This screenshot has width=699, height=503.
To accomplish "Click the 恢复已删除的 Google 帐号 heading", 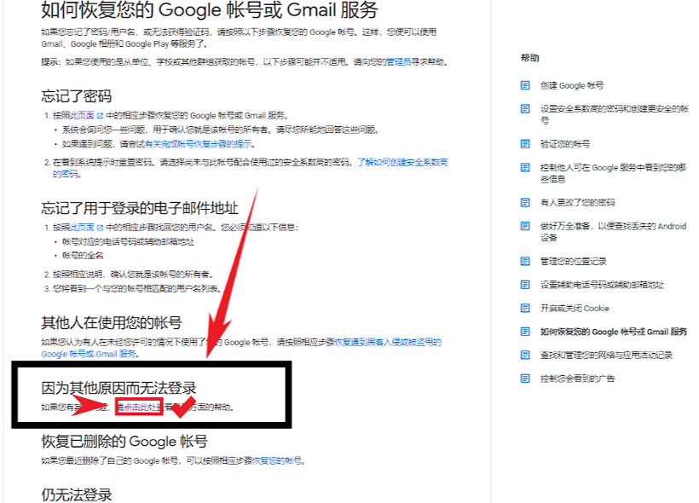I will coord(124,442).
